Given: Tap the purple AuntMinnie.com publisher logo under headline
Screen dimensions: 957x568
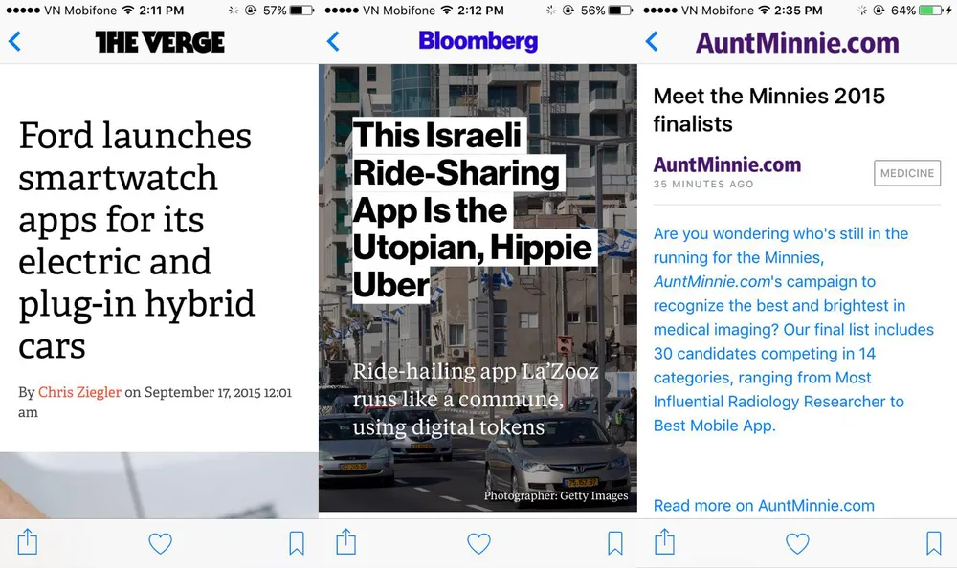Looking at the screenshot, I should [x=727, y=164].
